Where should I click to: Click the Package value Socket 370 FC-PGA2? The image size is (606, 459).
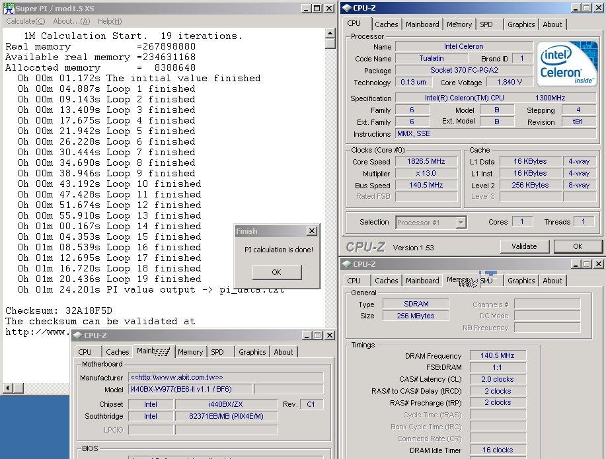pos(464,70)
